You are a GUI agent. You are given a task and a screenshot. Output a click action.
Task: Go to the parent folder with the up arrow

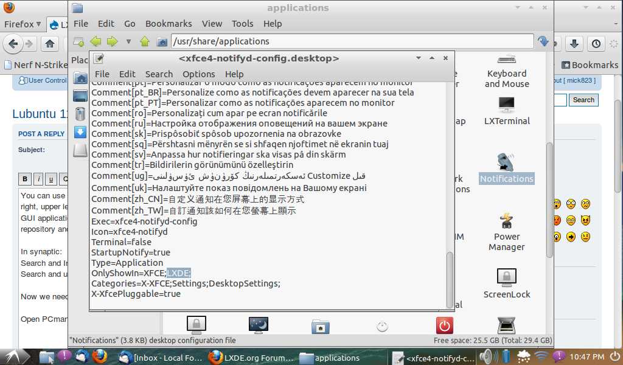tap(145, 41)
